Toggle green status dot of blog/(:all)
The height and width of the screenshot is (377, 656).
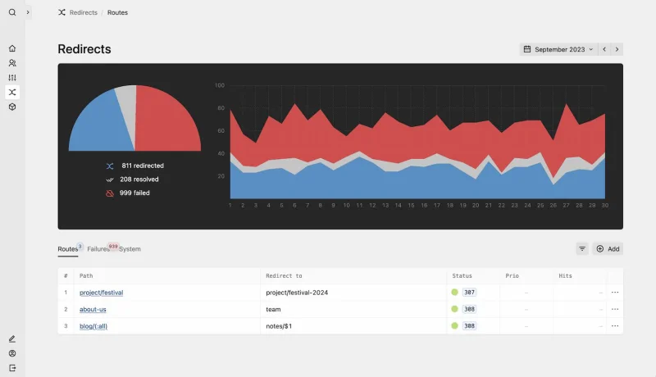[455, 325]
